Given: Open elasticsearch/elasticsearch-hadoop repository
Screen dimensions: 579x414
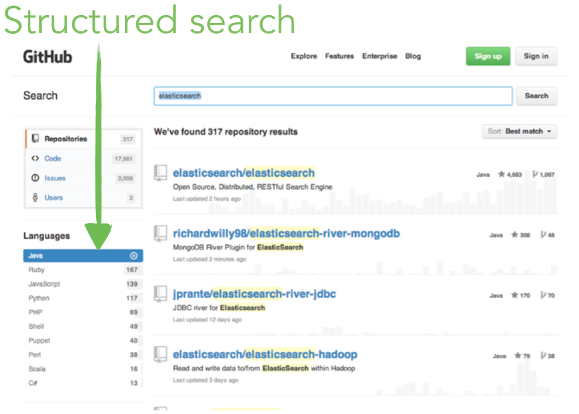Looking at the screenshot, I should point(265,354).
